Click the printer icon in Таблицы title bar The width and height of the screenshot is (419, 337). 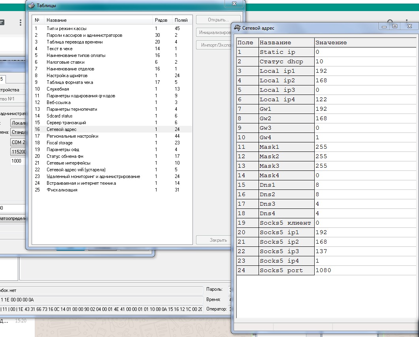pos(32,6)
